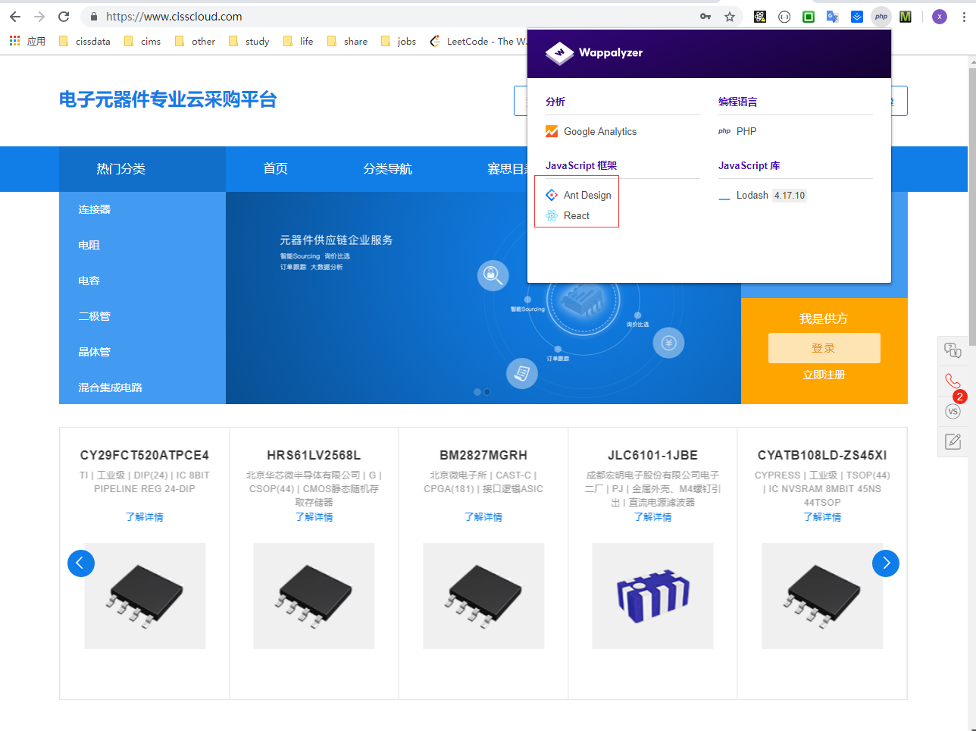Click the React atom icon in Wappalyzer list
The image size is (976, 731).
[x=552, y=216]
